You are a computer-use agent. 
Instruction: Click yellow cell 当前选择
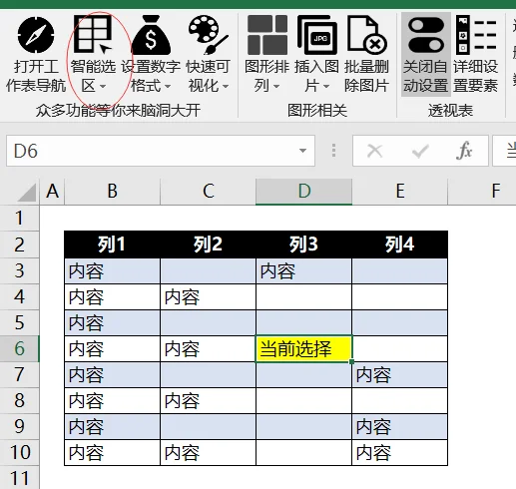click(303, 348)
